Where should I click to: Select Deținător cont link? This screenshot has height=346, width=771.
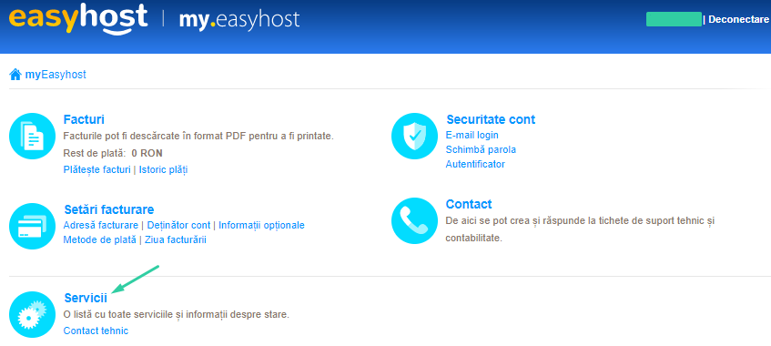[x=178, y=226]
